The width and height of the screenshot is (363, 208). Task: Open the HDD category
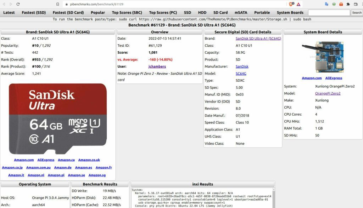pos(202,12)
